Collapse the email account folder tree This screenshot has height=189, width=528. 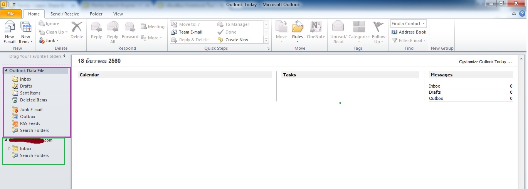(x=6, y=140)
